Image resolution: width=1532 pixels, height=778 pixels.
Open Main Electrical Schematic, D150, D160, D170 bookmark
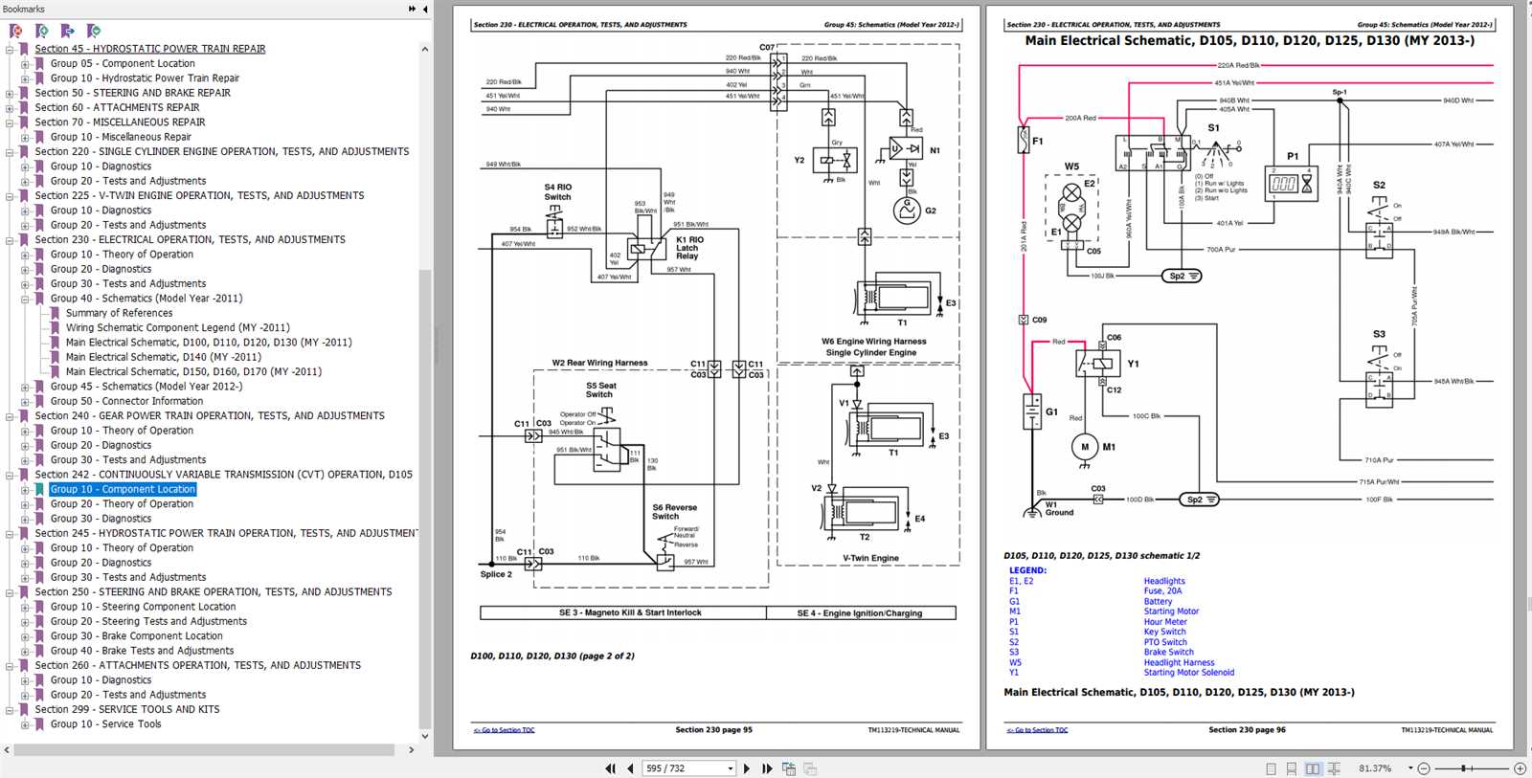click(x=193, y=371)
